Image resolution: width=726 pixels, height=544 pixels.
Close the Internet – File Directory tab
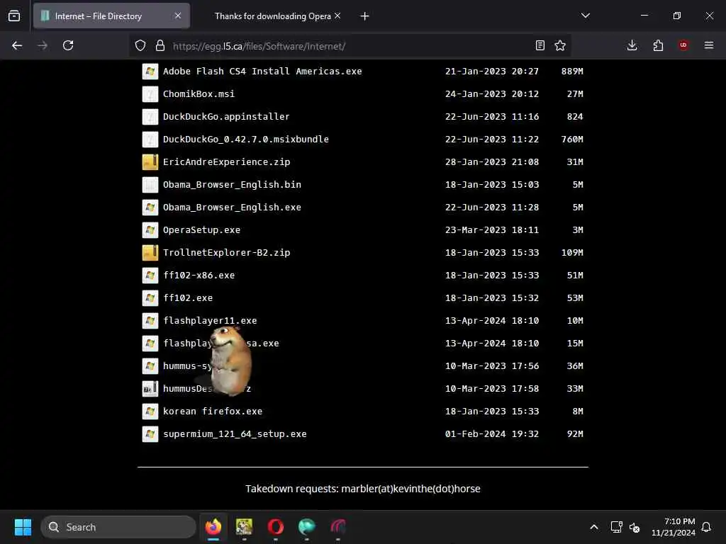178,16
